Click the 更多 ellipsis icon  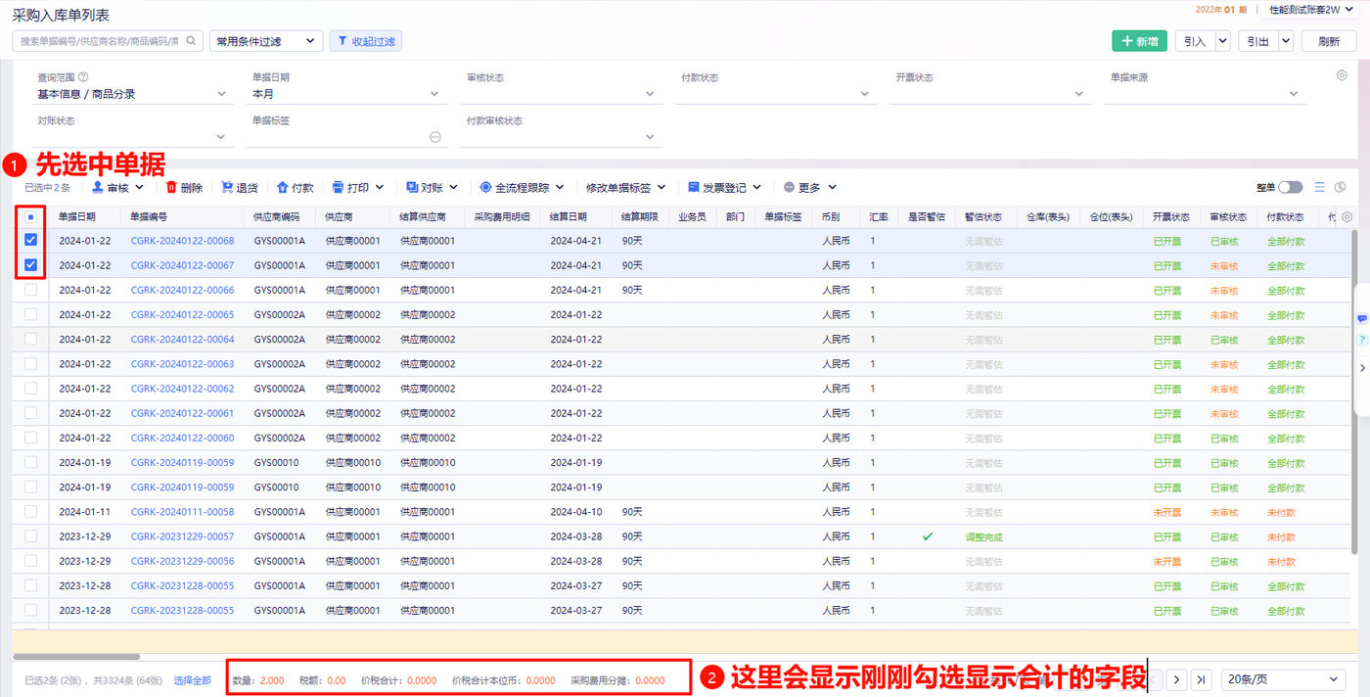pos(790,187)
